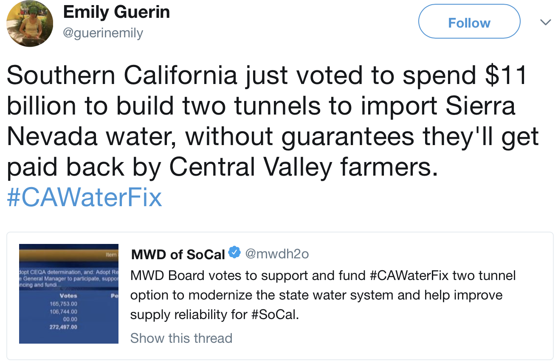Click the MWD of SoCal account name
Screen dimensions: 558x364
click(x=178, y=254)
